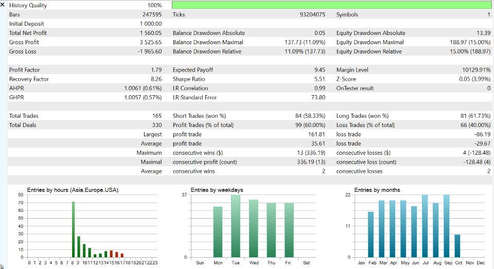Viewport: 494px width, 269px height.
Task: Click the Recovery Factor value 8.26
Action: pyautogui.click(x=156, y=79)
